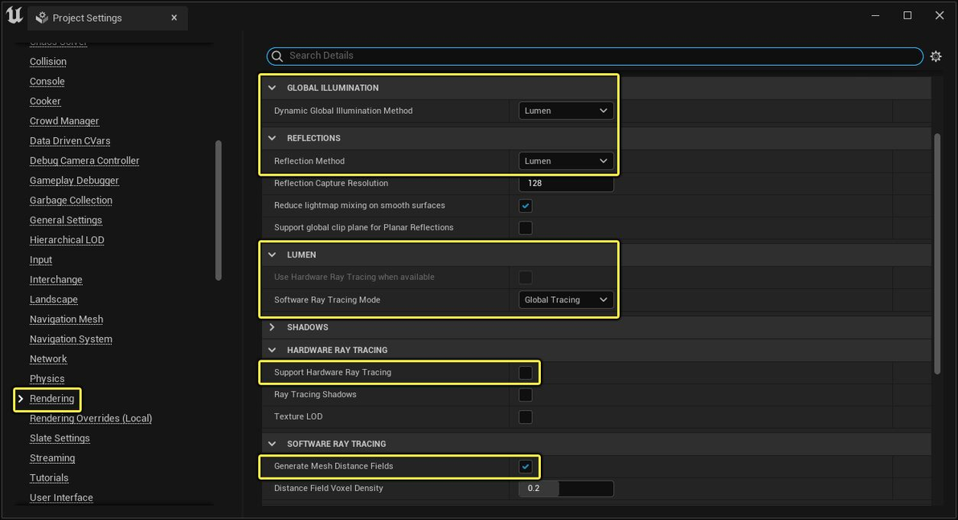Click the Search Details input field
This screenshot has width=958, height=520.
pos(595,56)
